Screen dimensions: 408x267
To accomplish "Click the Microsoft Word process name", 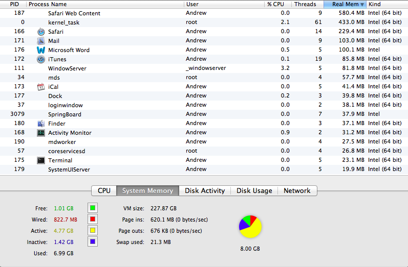I will (x=69, y=50).
